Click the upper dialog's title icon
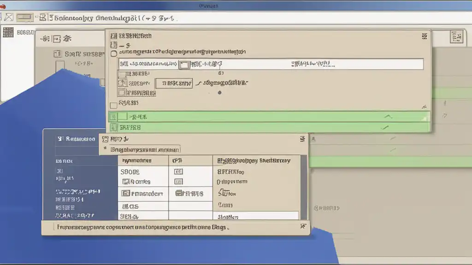 point(113,36)
